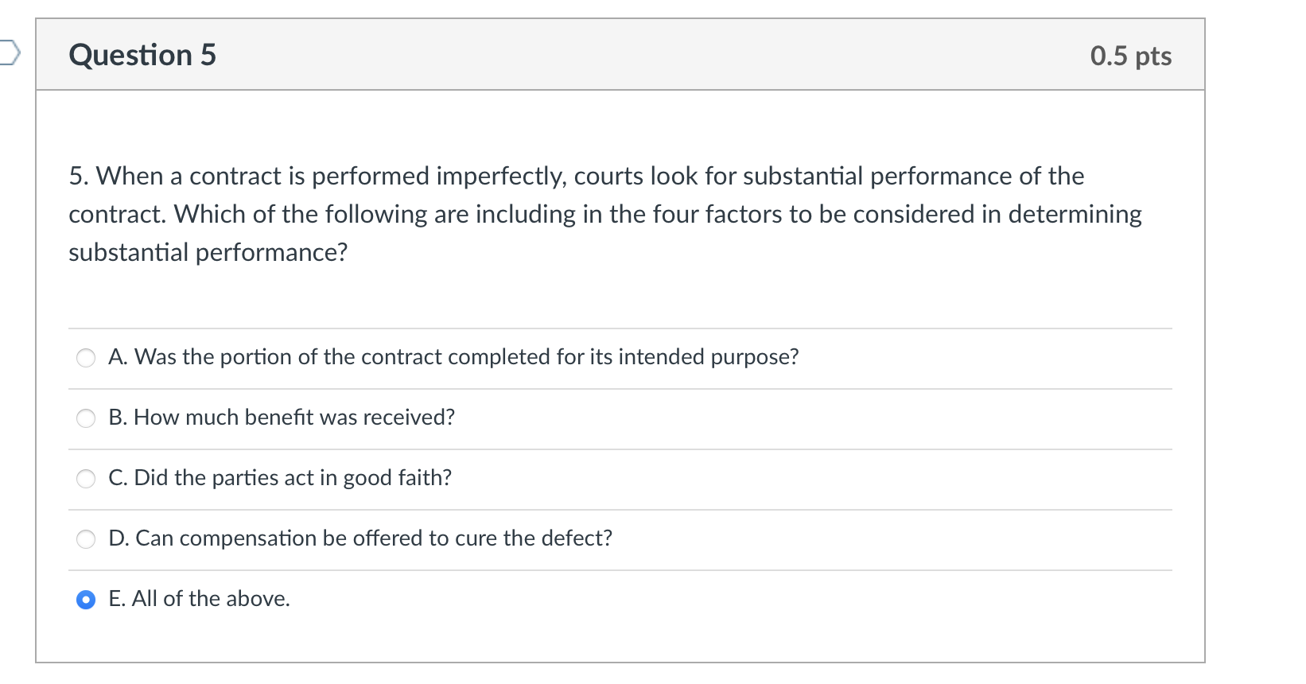Click answer text for option D
Screen dimensions: 1306x684
360,538
